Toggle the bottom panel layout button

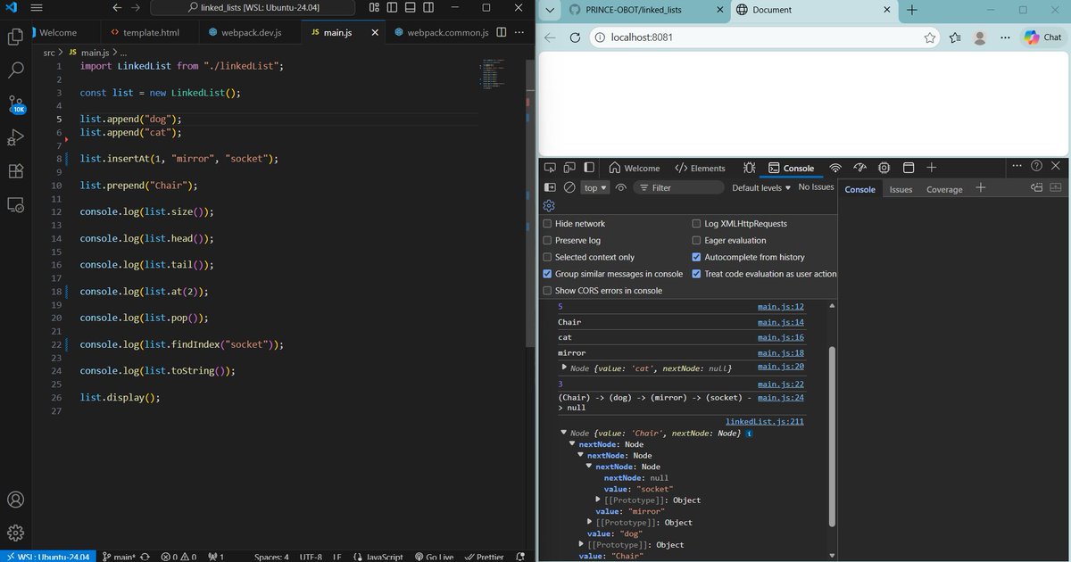[x=410, y=7]
